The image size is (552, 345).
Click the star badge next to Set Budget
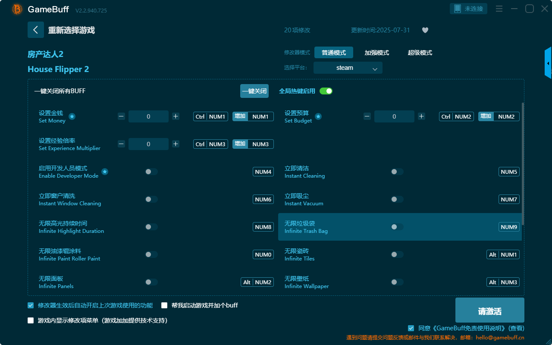pos(318,116)
